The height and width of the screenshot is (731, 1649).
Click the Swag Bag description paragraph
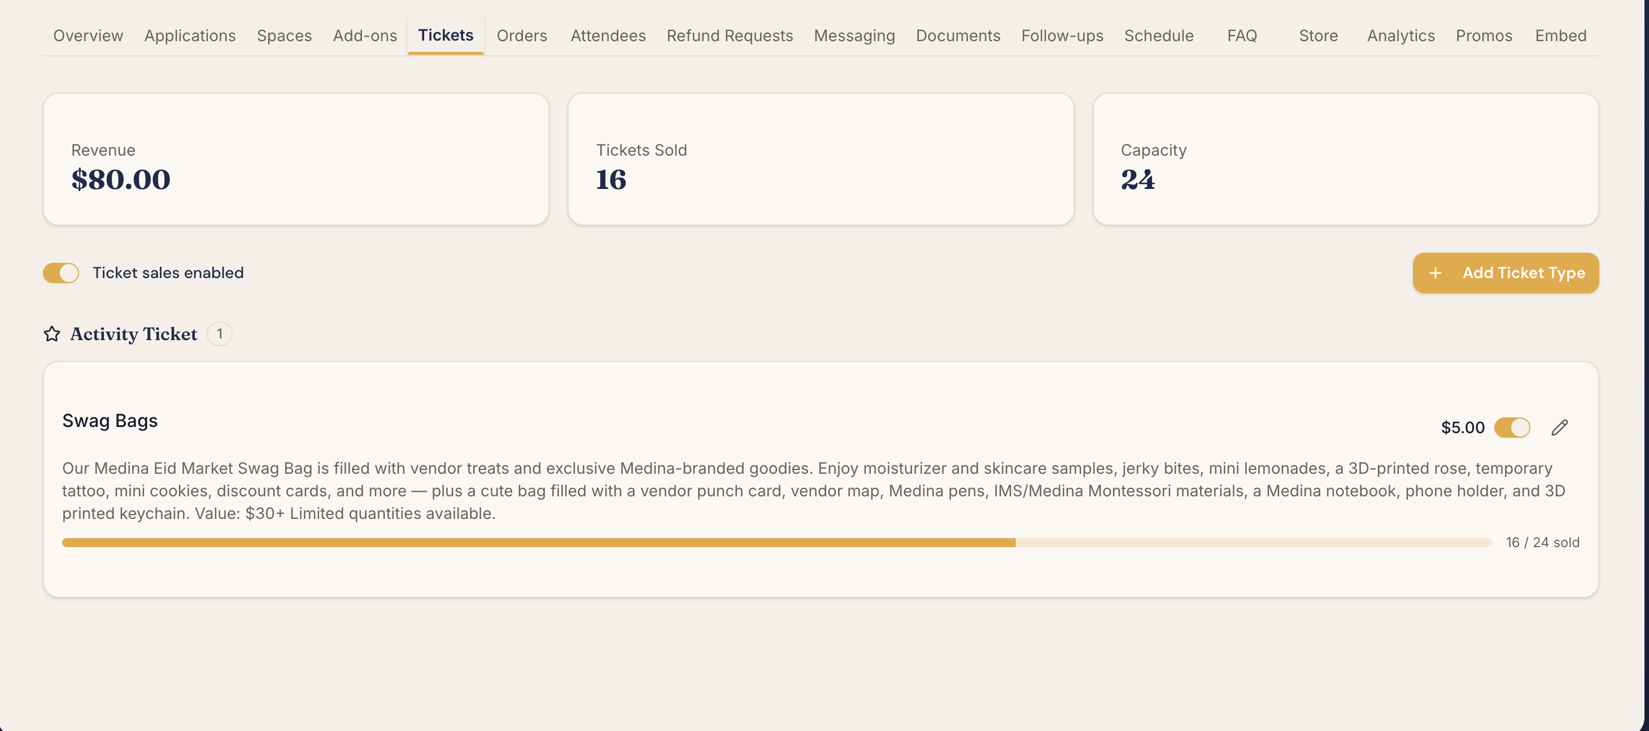(814, 491)
